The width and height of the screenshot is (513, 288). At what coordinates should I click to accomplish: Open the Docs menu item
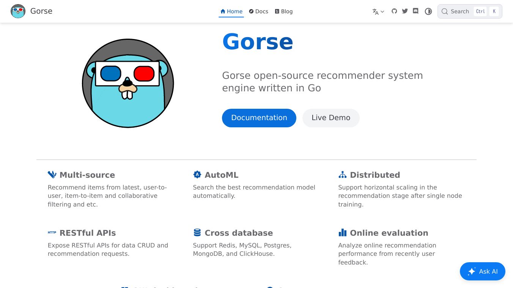(x=258, y=11)
